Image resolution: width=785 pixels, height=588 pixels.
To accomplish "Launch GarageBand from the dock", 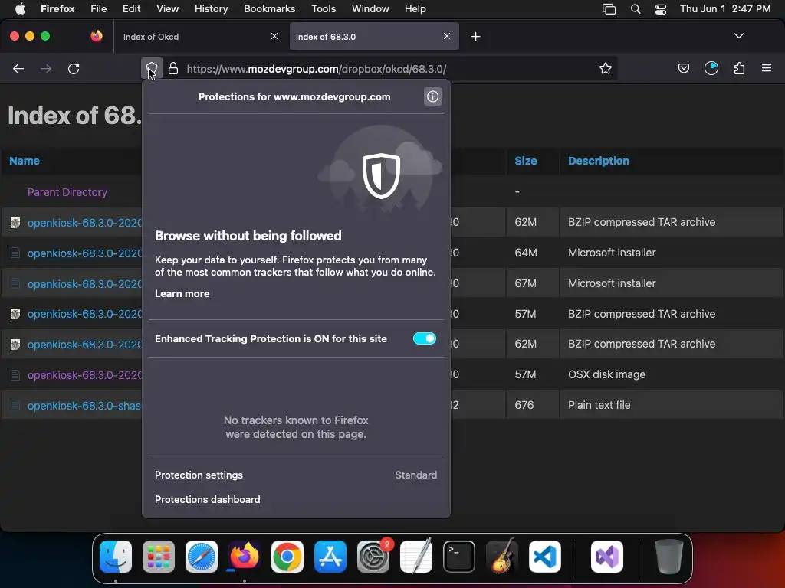I will click(501, 557).
